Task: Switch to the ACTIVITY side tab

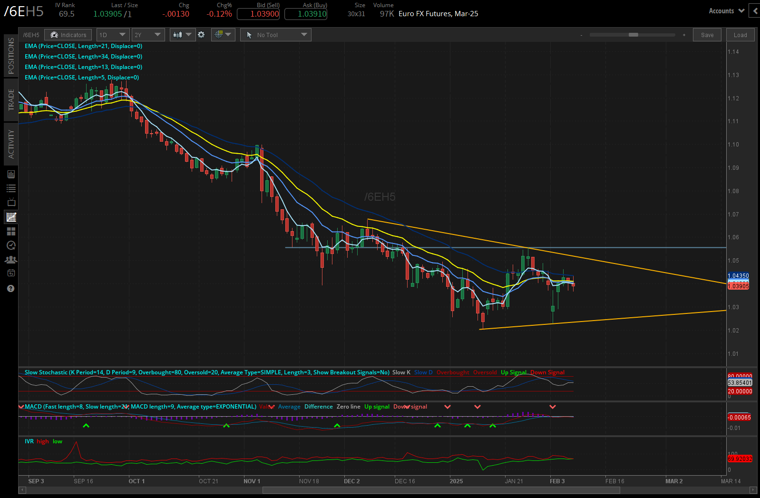Action: pyautogui.click(x=11, y=144)
